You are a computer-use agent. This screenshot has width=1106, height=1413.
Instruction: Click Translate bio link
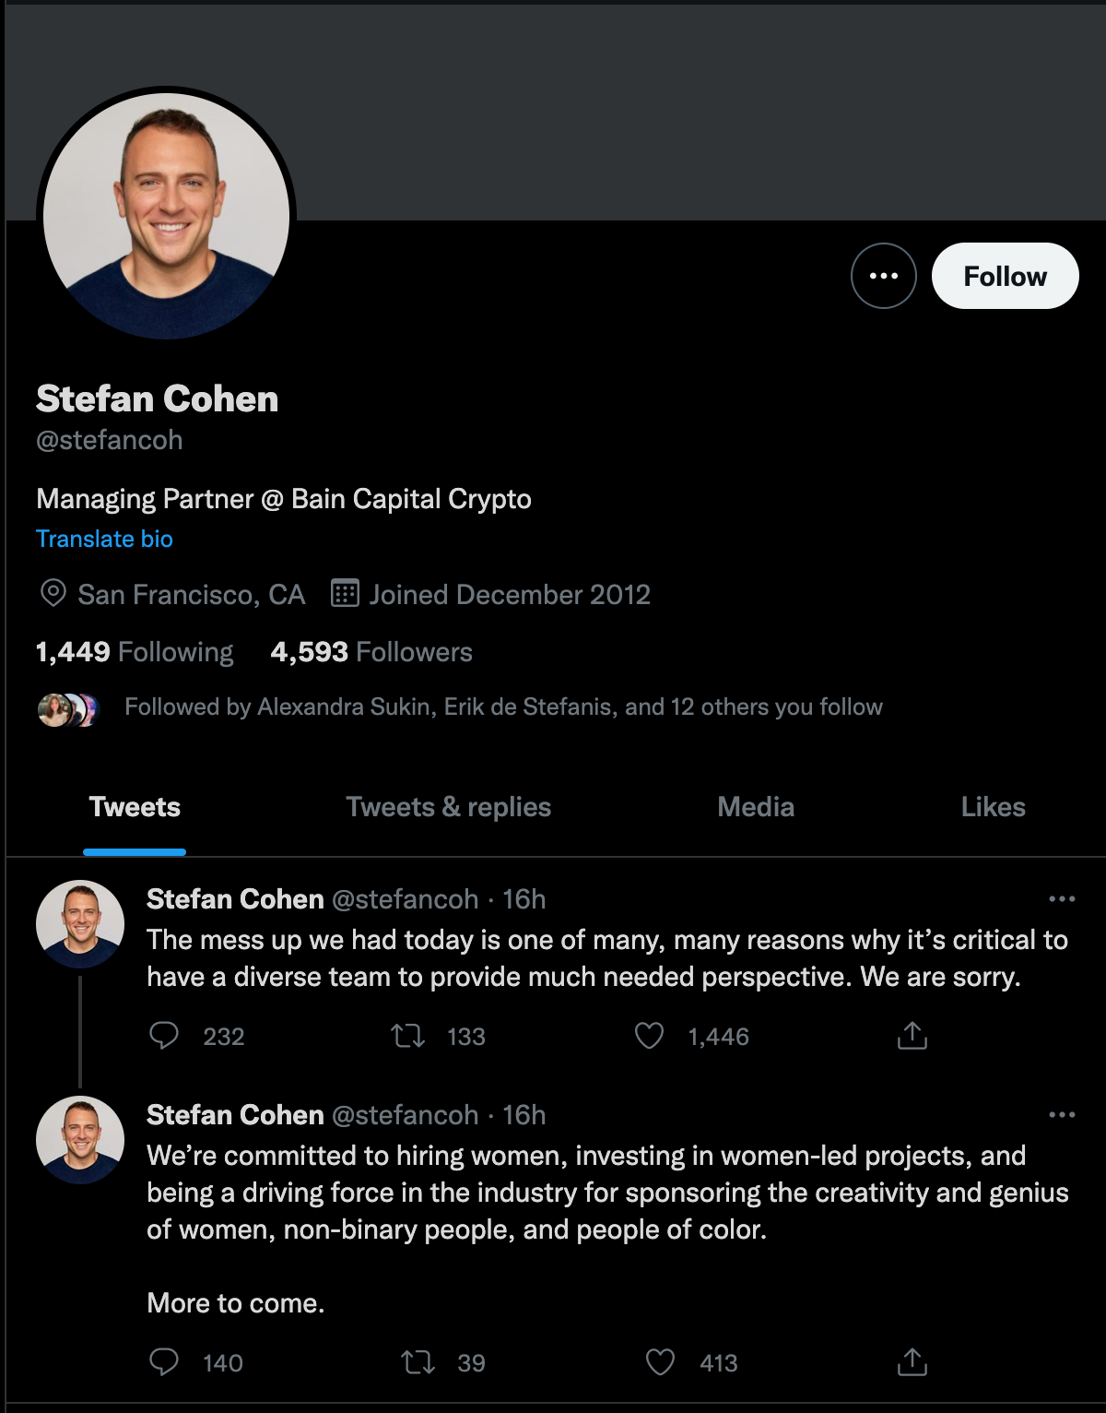pyautogui.click(x=104, y=539)
